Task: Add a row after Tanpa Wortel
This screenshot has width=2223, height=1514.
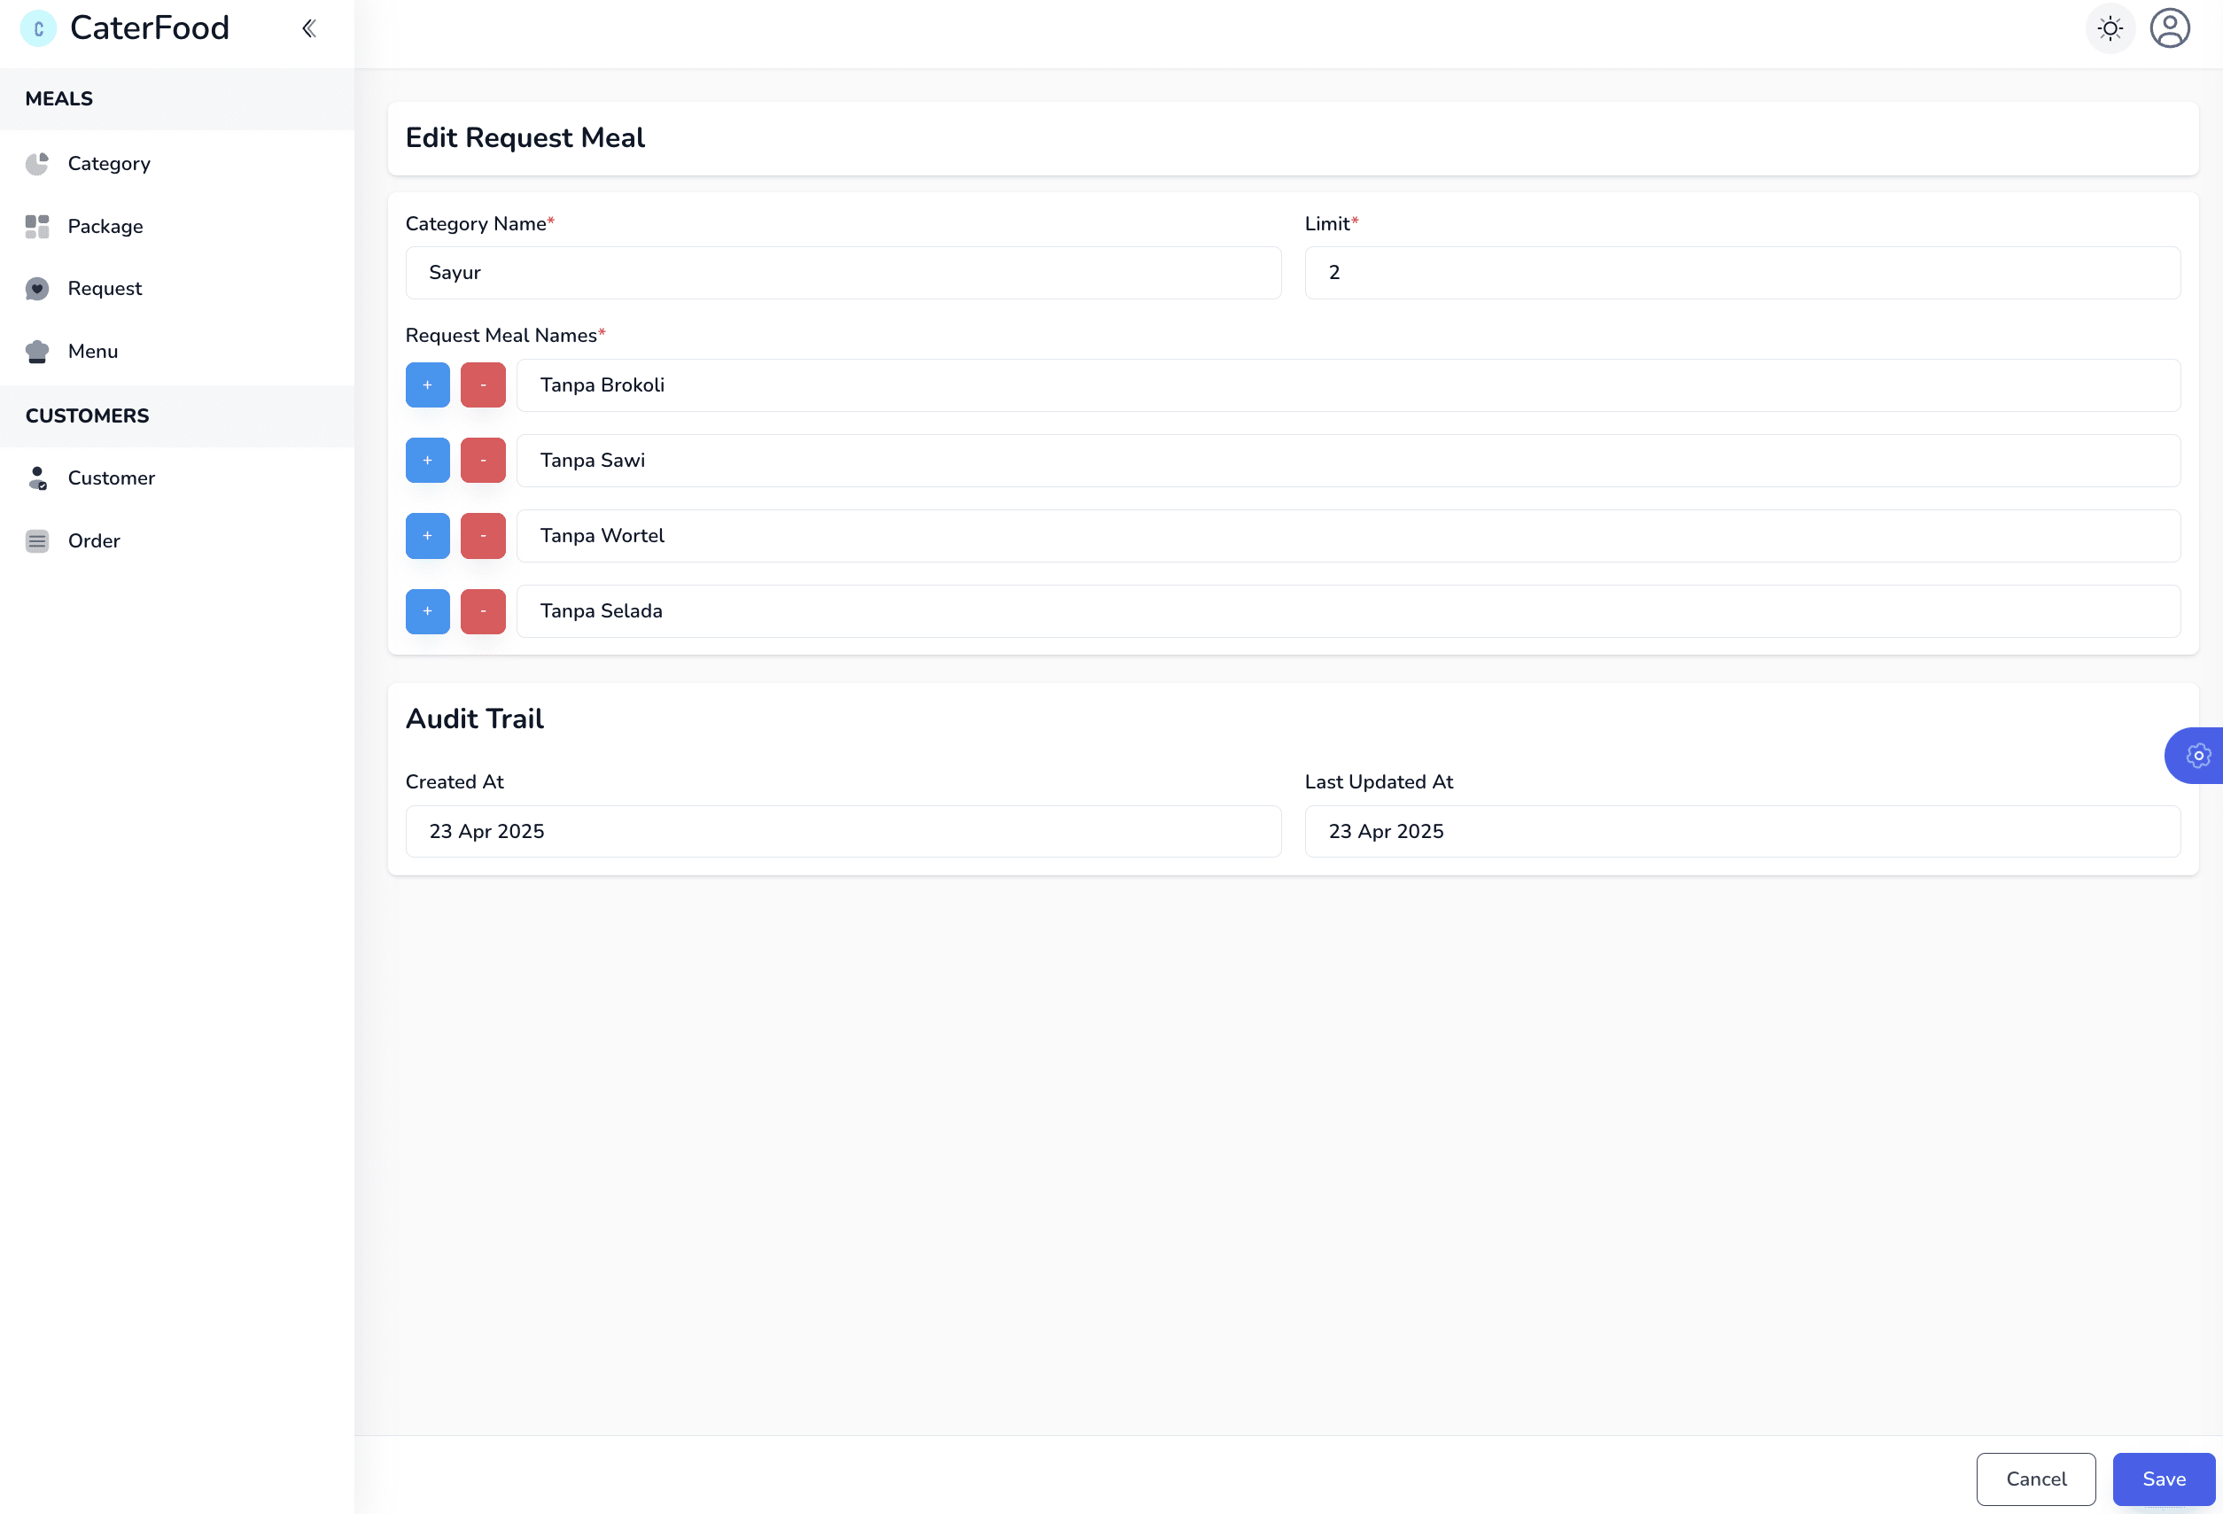Action: (x=428, y=537)
